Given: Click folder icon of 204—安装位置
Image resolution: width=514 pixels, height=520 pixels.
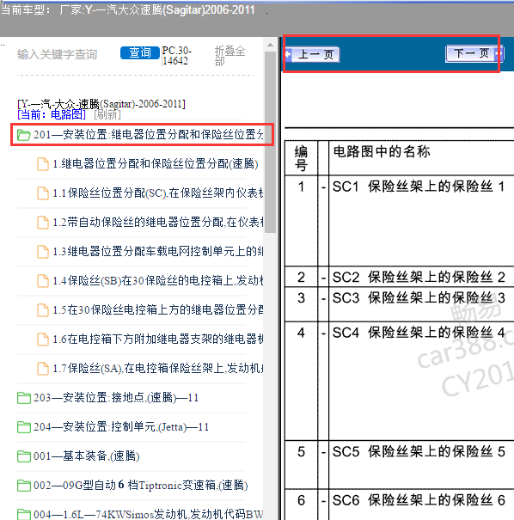Looking at the screenshot, I should pyautogui.click(x=23, y=427).
